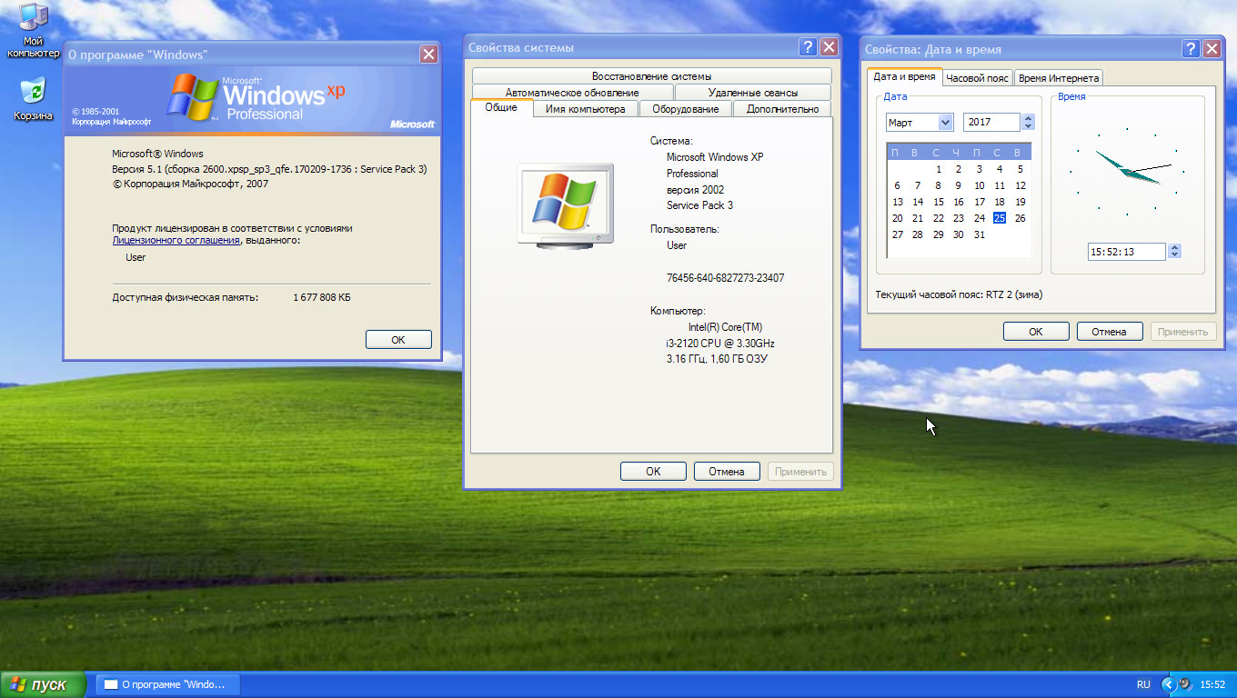Click the help question mark in Date and Time
Screen dimensions: 1237x698
[x=1191, y=49]
